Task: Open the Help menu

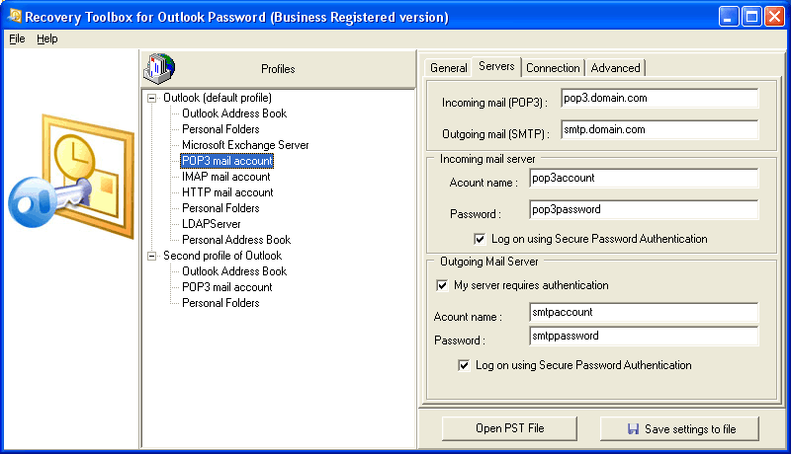Action: [x=47, y=38]
